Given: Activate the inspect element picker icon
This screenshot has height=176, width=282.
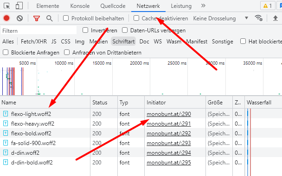Looking at the screenshot, I should click(7, 6).
